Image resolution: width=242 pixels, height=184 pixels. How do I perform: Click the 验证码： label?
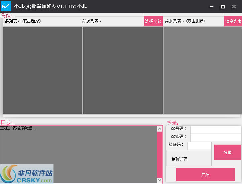pyautogui.click(x=176, y=145)
